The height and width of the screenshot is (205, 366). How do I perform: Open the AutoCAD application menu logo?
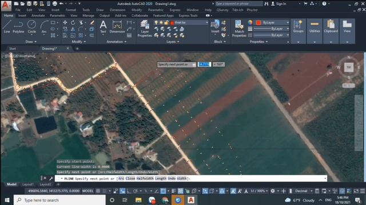[6, 6]
